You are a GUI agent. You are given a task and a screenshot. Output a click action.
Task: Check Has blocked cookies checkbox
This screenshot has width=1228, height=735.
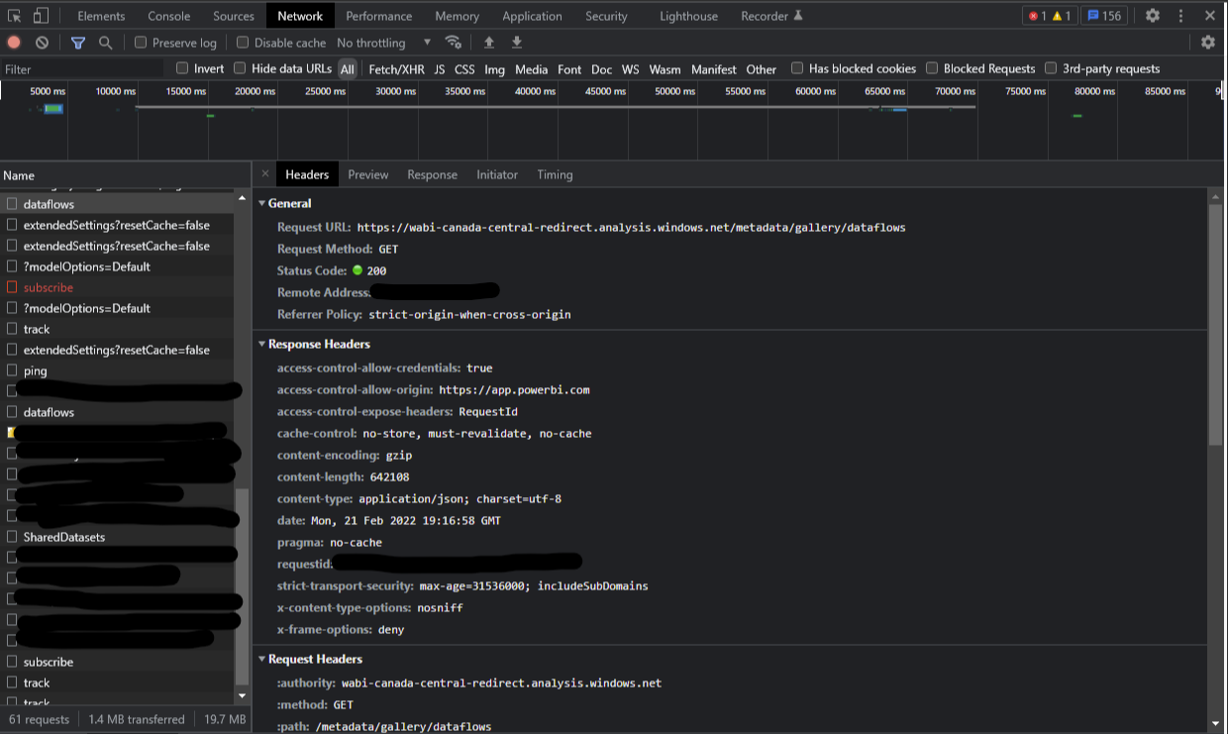point(797,68)
